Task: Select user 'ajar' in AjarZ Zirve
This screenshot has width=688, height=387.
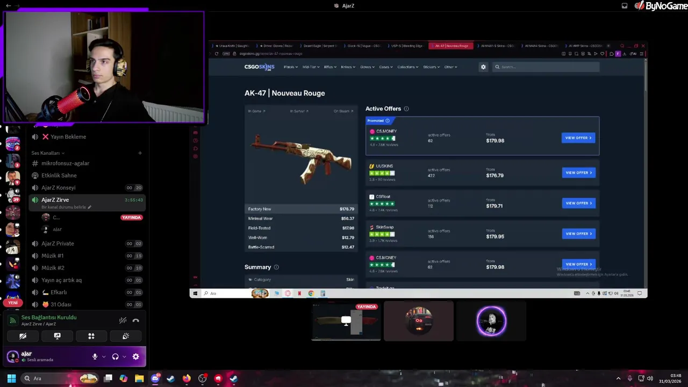Action: (57, 230)
